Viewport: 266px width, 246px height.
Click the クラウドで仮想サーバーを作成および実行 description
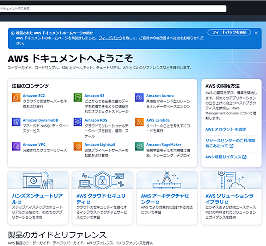45,104
